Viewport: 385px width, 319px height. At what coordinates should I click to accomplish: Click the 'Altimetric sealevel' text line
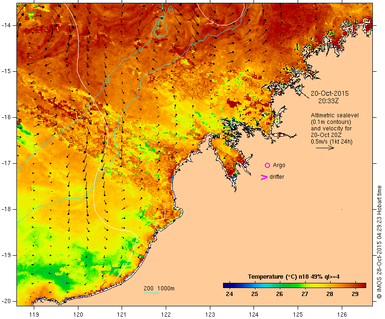tap(335, 115)
